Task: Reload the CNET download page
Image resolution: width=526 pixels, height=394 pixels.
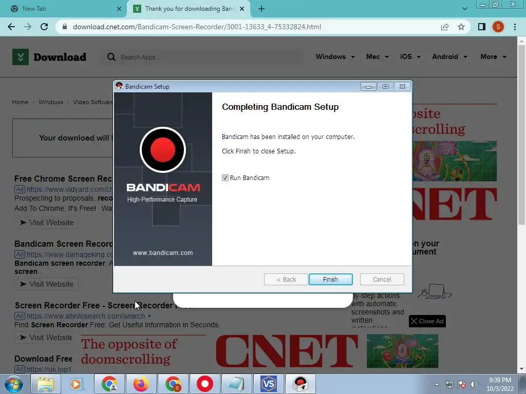Action: point(44,27)
